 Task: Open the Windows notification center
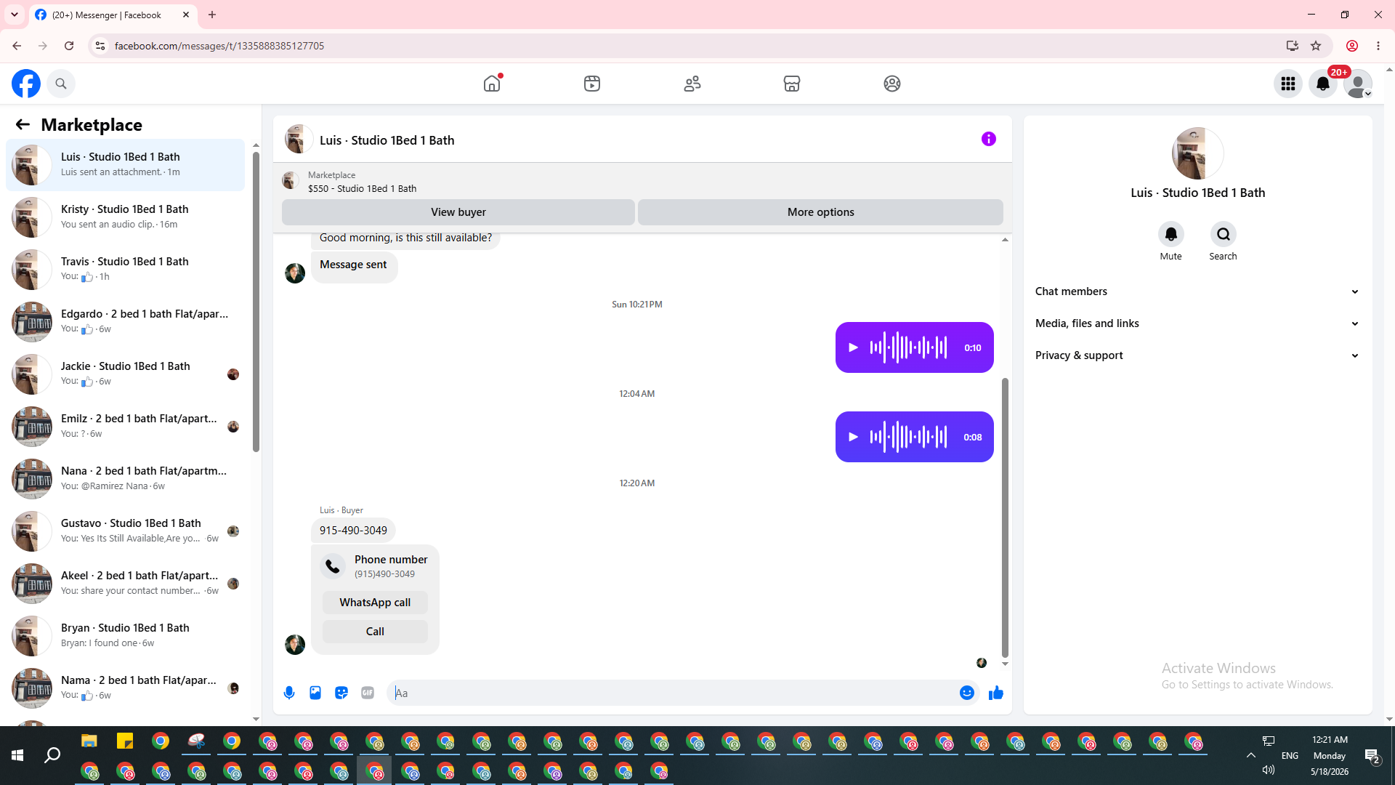coord(1372,756)
